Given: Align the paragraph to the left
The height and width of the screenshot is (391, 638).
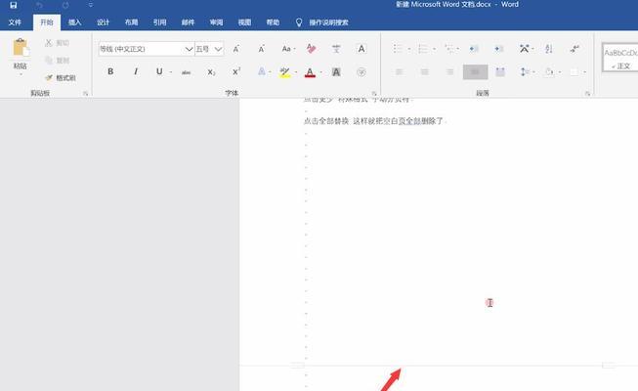Looking at the screenshot, I should (x=400, y=72).
